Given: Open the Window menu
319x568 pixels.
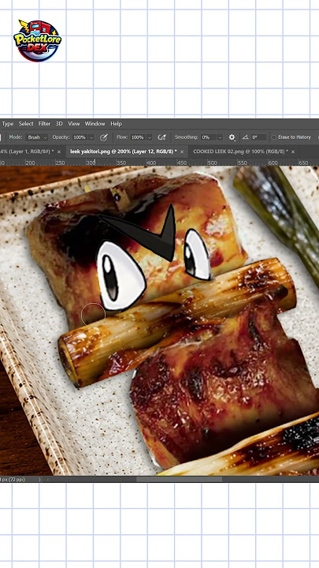Looking at the screenshot, I should (x=95, y=124).
